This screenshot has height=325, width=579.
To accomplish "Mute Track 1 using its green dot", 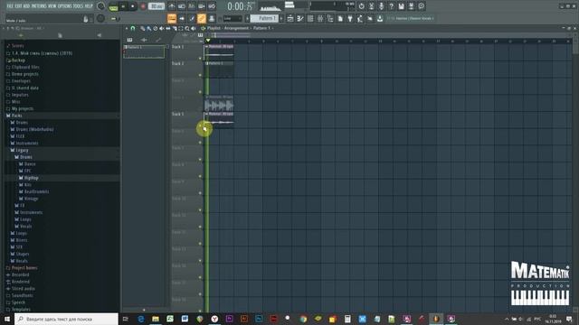I will tap(200, 58).
